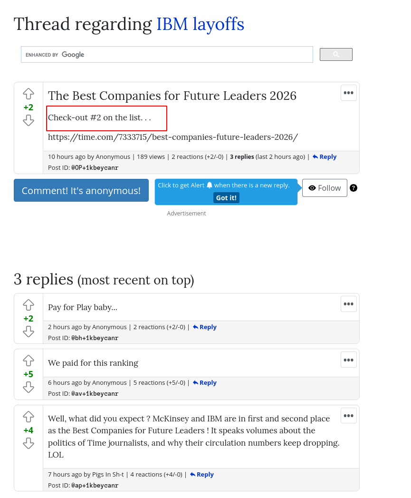Downvote the 'Pay for Play baby' reply
Image resolution: width=411 pixels, height=498 pixels.
29,332
